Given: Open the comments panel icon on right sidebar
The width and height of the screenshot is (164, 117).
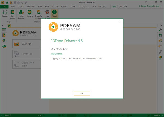Looking at the screenshot, I should point(160,46).
